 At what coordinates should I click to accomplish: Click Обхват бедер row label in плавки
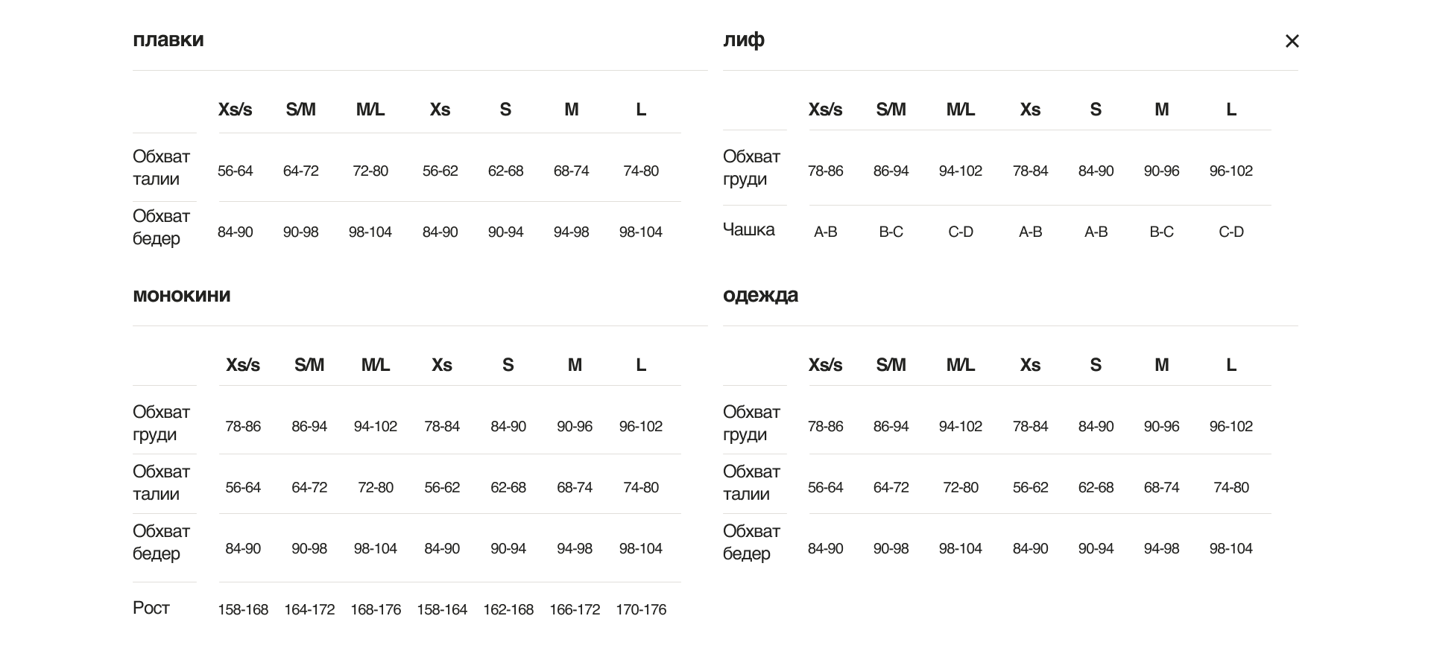click(161, 227)
